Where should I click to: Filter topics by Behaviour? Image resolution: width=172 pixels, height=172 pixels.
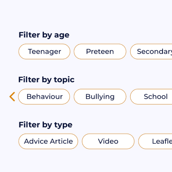[44, 97]
